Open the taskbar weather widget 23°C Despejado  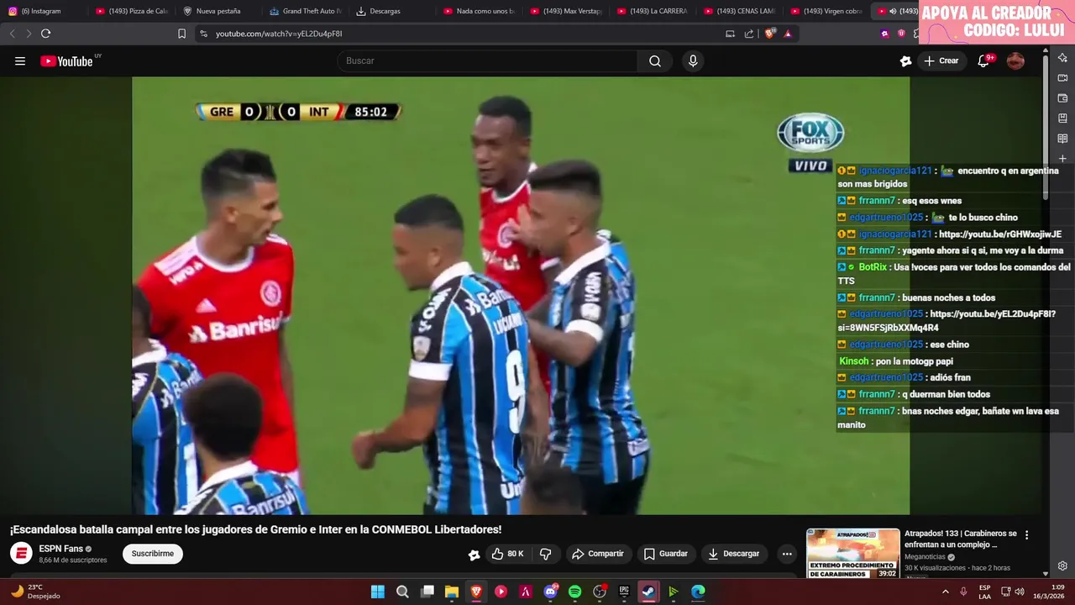[35, 592]
